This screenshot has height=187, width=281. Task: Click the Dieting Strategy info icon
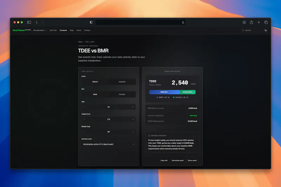(x=149, y=136)
